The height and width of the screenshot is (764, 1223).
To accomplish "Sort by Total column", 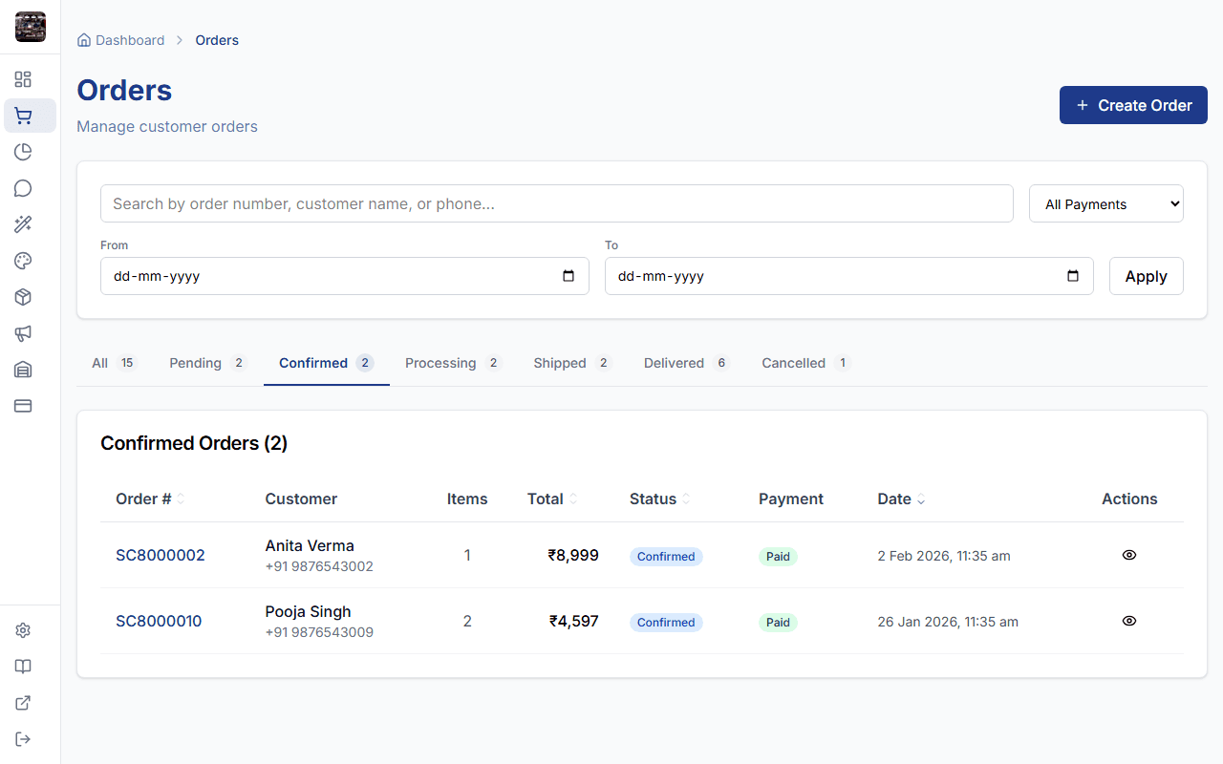I will 552,499.
